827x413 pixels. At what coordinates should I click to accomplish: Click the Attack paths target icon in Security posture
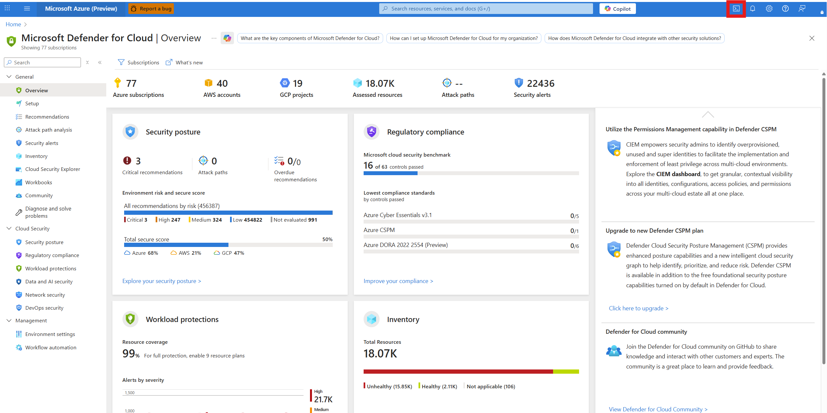203,161
